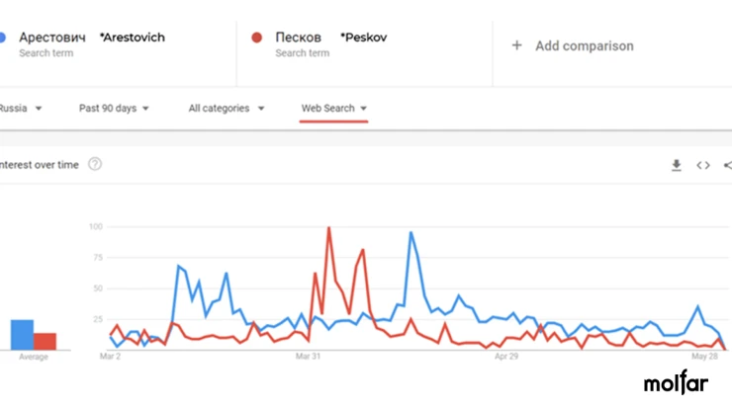This screenshot has height=411, width=732.
Task: Click the red peak at value 100
Action: [x=329, y=227]
